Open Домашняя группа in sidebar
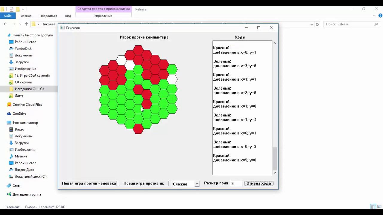Image resolution: width=383 pixels, height=215 pixels. (x=27, y=194)
